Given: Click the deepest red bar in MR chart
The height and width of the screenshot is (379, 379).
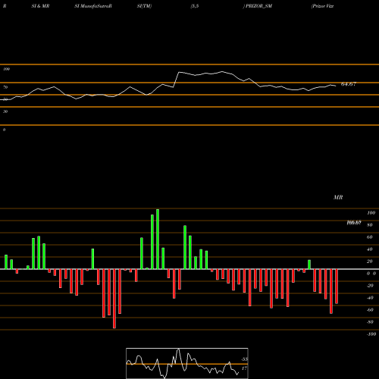Looking at the screenshot, I should pos(114,299).
